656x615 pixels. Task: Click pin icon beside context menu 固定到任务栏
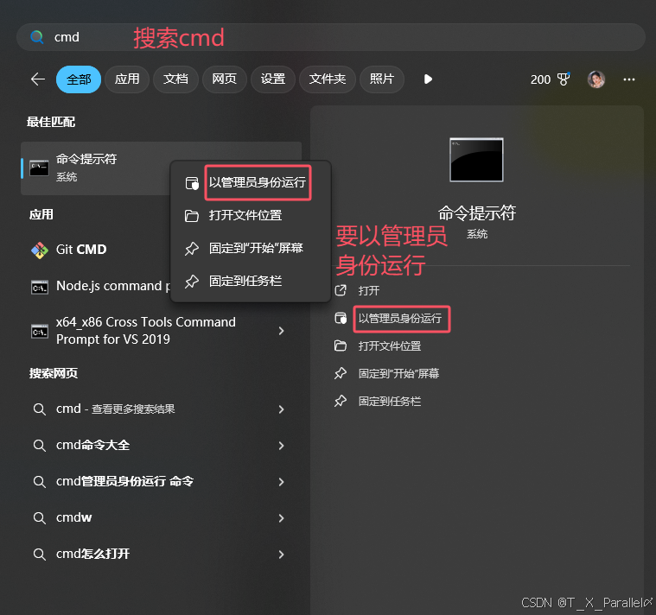pyautogui.click(x=192, y=282)
